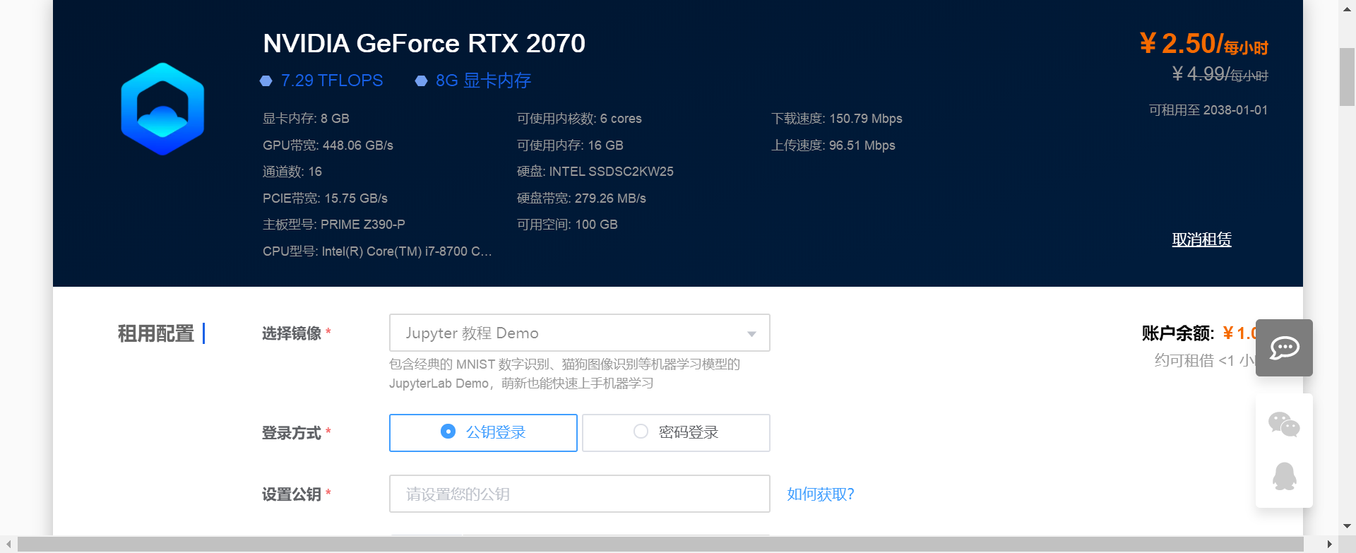
Task: Open the QQ penguin contact icon
Action: [x=1284, y=477]
